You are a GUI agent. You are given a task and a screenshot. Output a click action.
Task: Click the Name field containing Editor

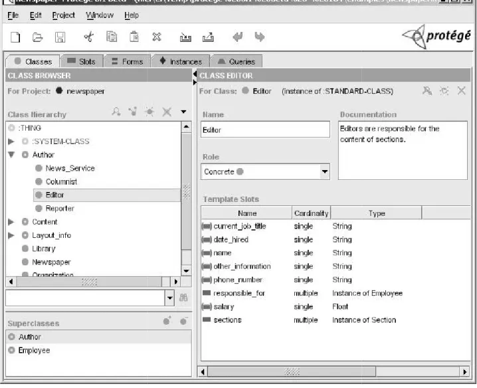[x=265, y=130]
